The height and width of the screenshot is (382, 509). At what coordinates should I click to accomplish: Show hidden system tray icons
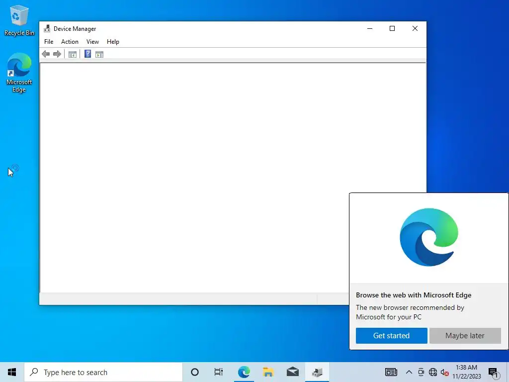tap(409, 372)
